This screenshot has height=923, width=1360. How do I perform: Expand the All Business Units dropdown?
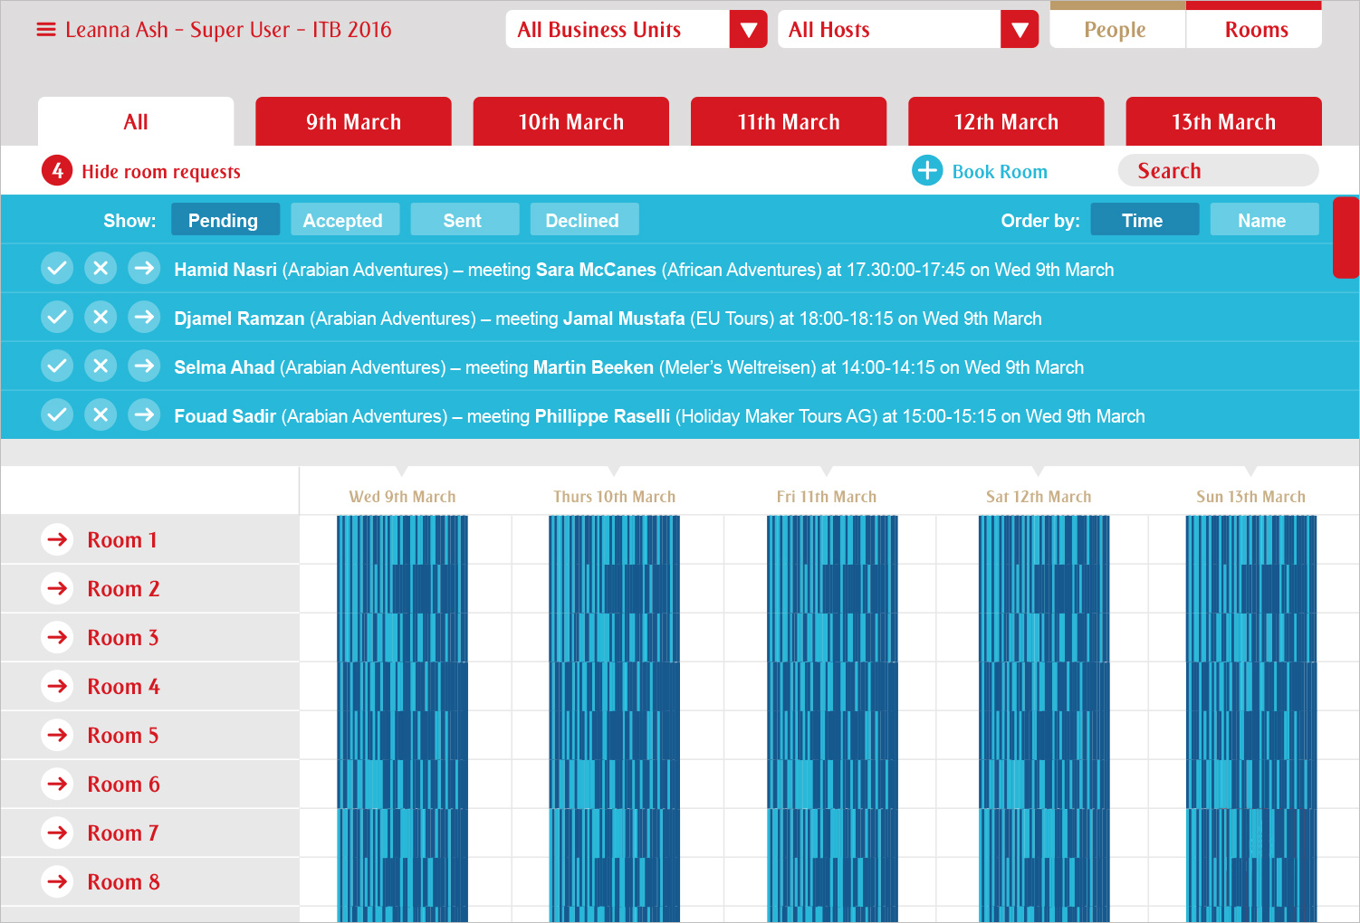click(x=748, y=30)
